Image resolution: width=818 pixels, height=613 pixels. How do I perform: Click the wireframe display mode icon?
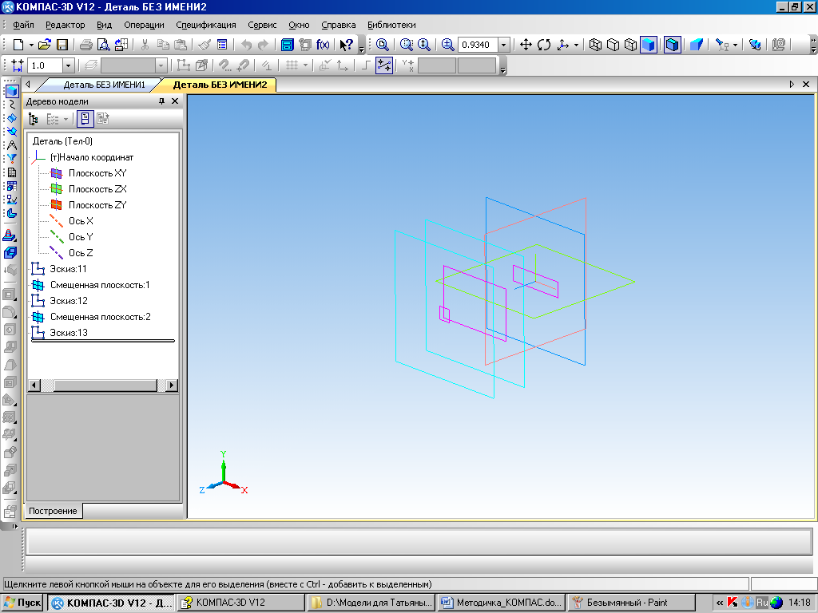pyautogui.click(x=595, y=45)
